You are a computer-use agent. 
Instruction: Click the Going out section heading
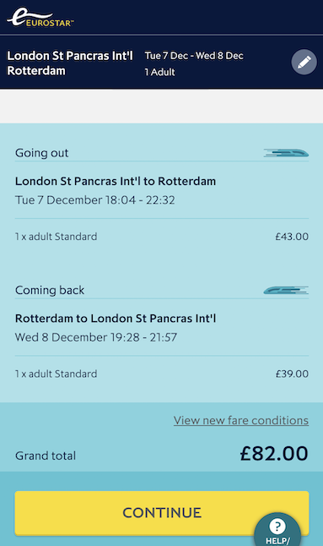pos(41,153)
